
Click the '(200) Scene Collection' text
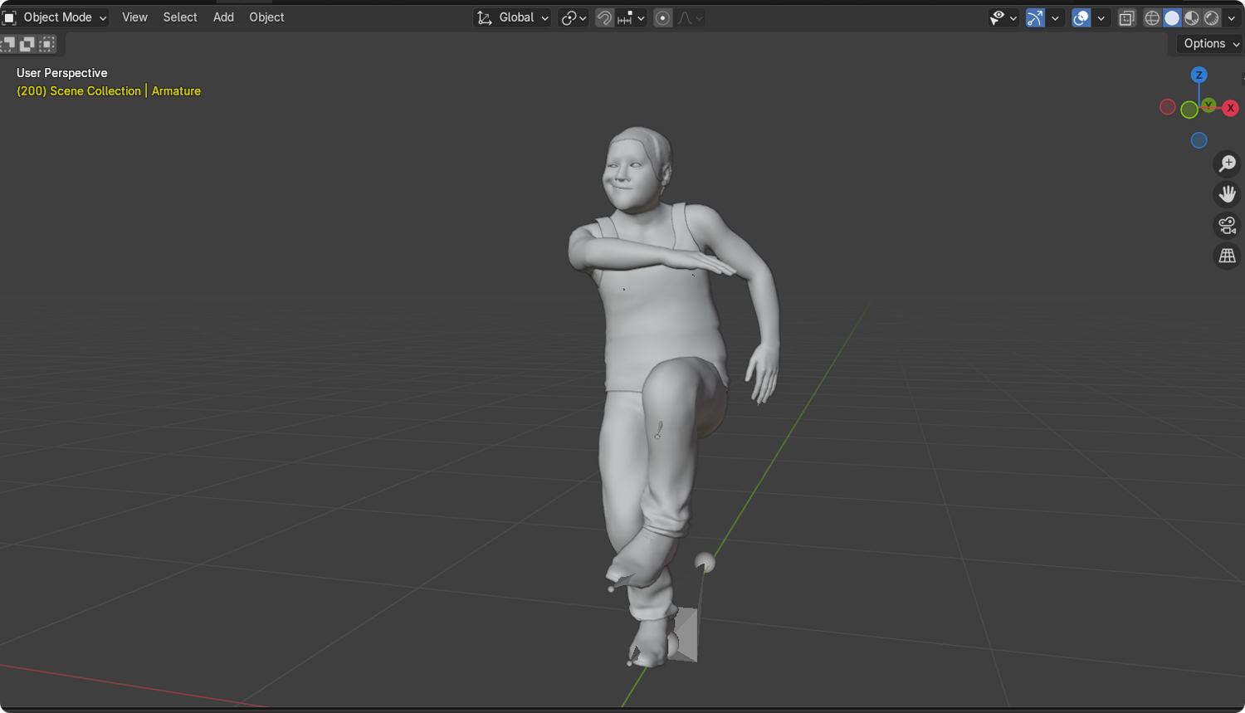click(79, 91)
